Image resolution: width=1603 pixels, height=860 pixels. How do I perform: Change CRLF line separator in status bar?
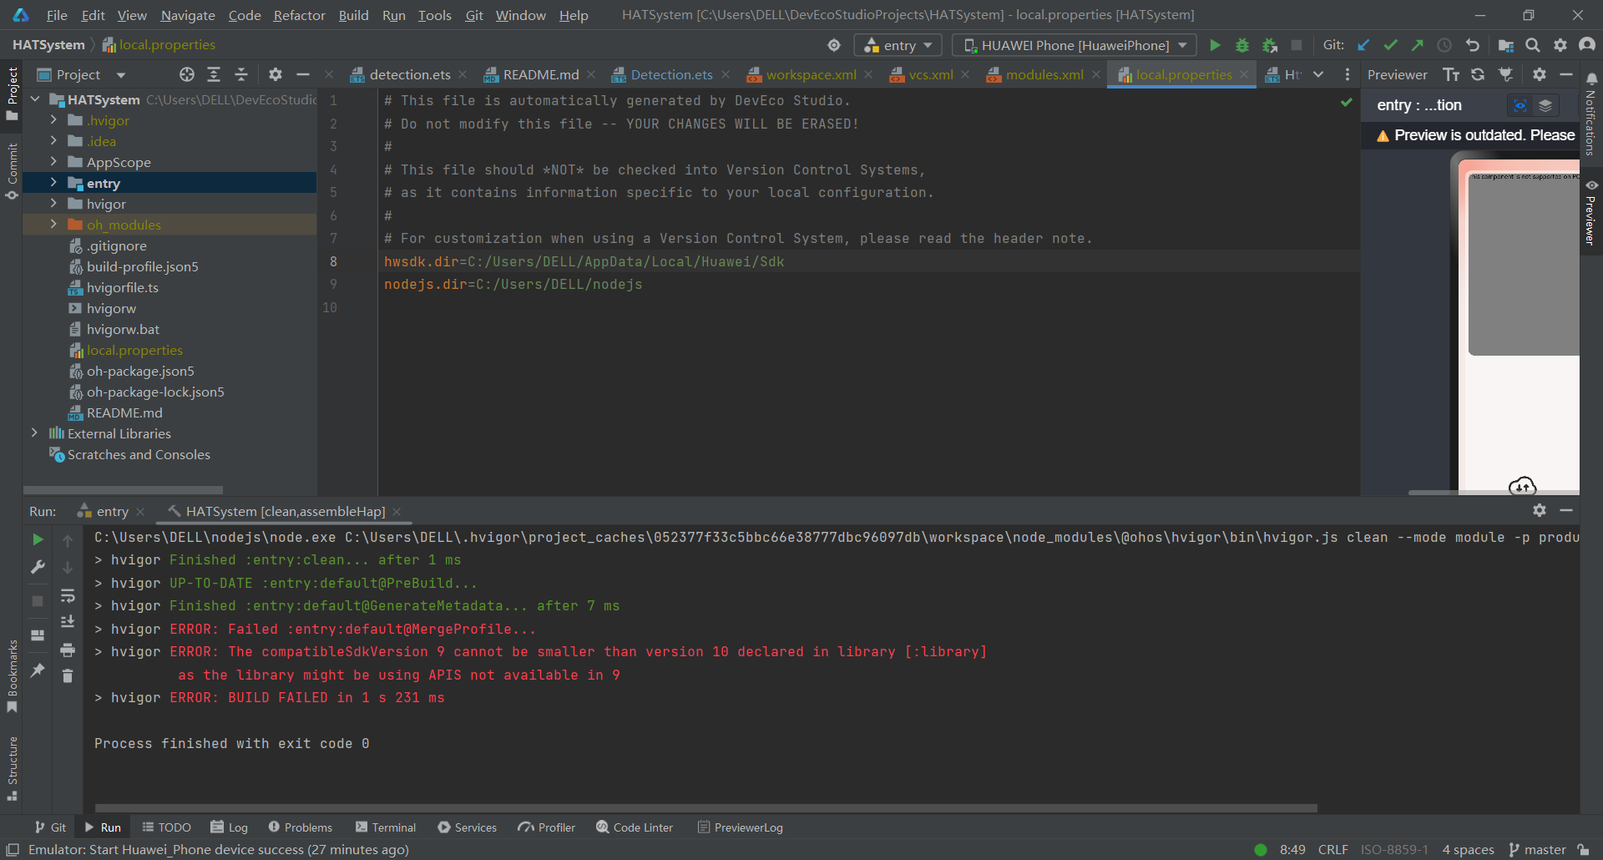[x=1332, y=849]
